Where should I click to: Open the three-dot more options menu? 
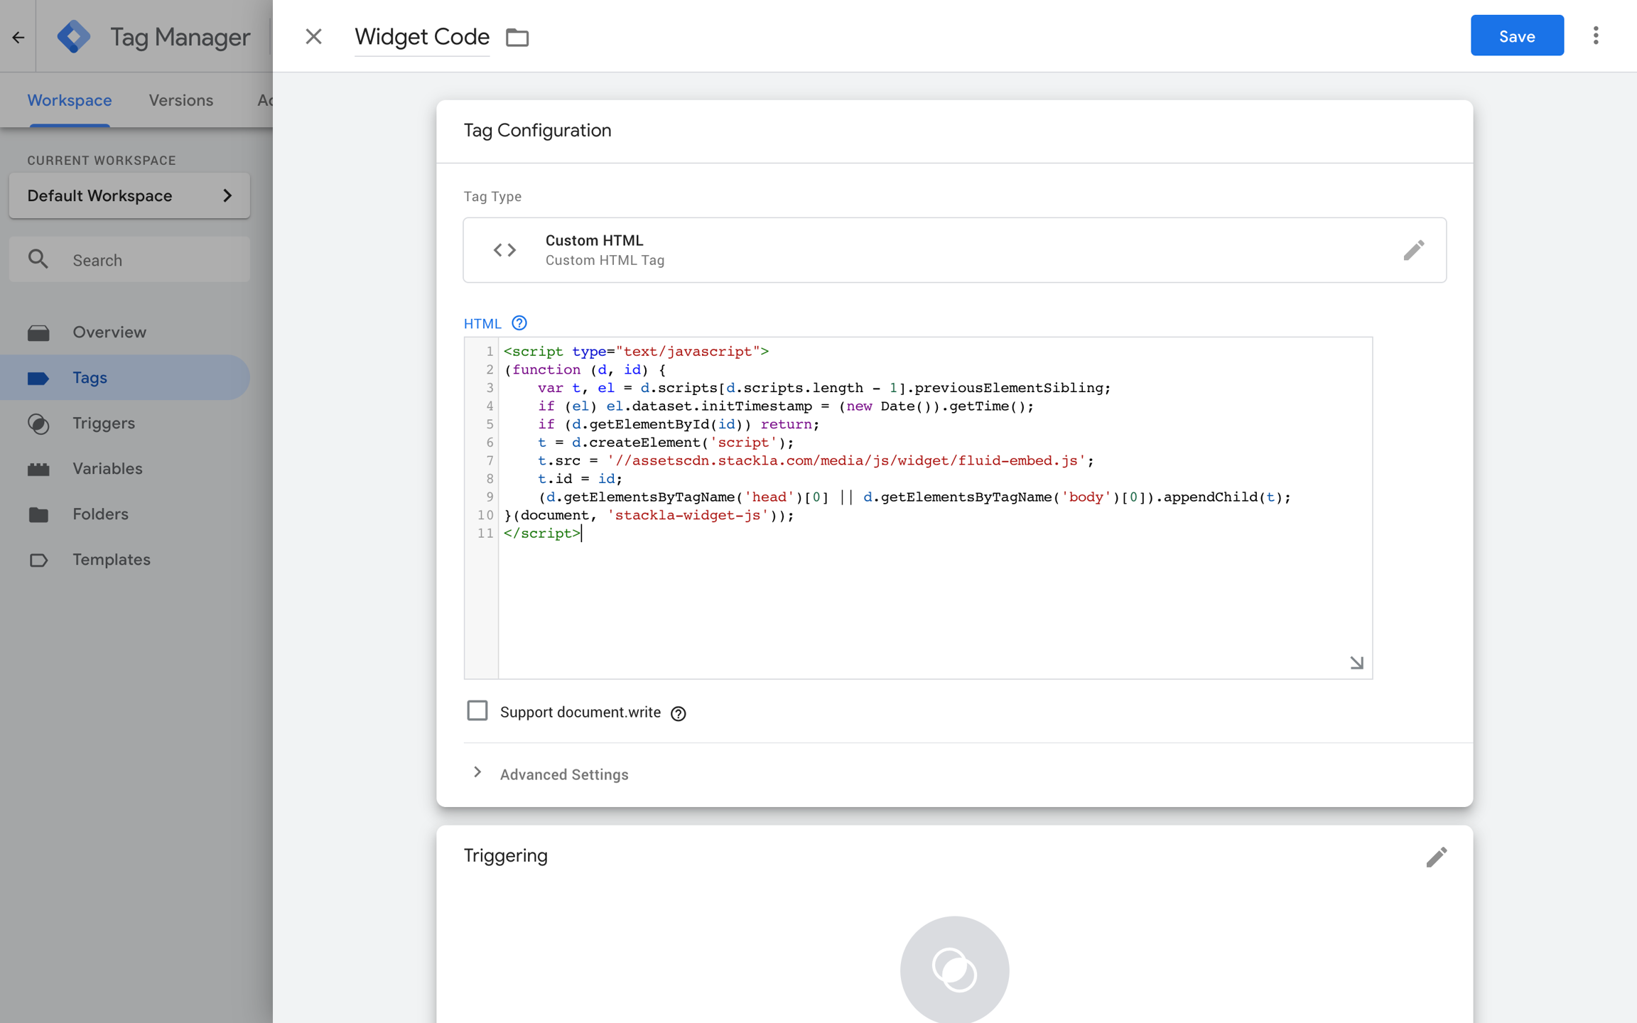pyautogui.click(x=1596, y=36)
